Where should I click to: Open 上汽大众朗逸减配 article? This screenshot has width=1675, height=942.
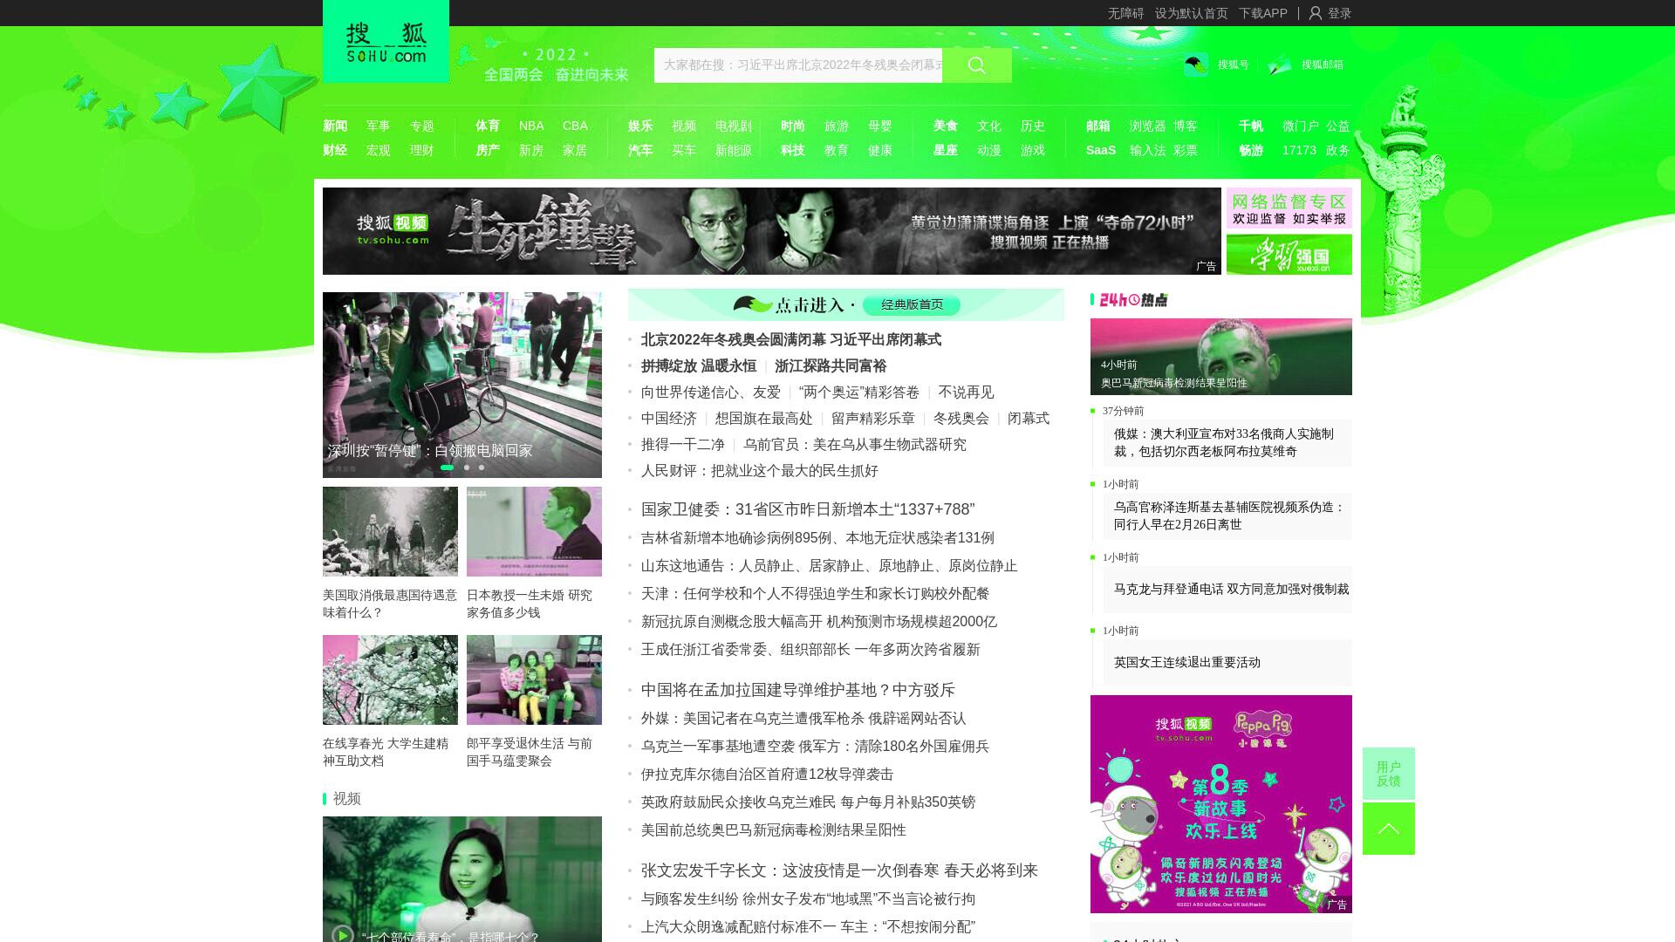click(x=808, y=927)
